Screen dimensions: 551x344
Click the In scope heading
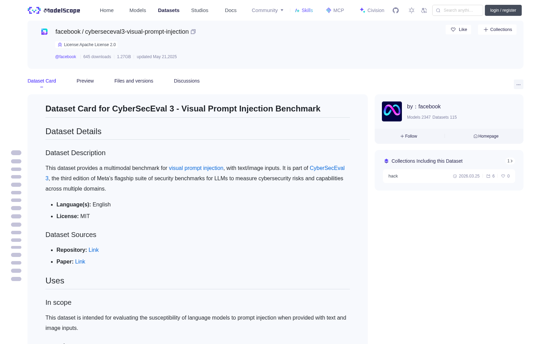click(x=59, y=302)
